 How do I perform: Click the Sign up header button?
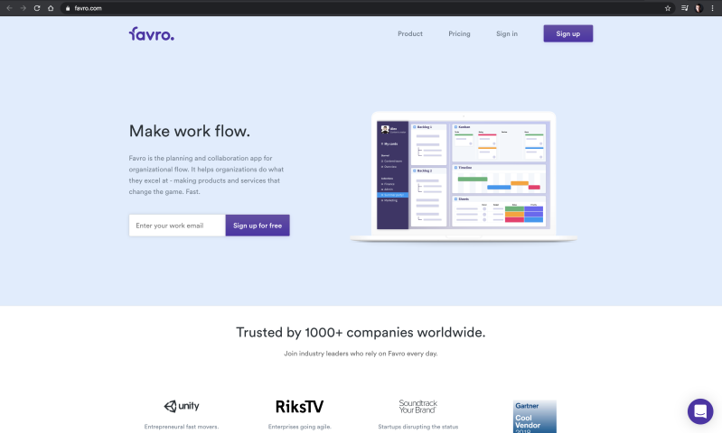567,33
